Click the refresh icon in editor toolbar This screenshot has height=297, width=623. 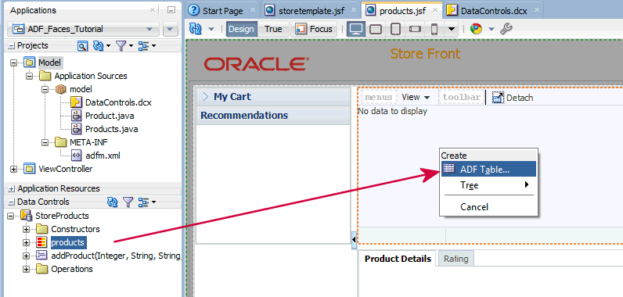196,29
